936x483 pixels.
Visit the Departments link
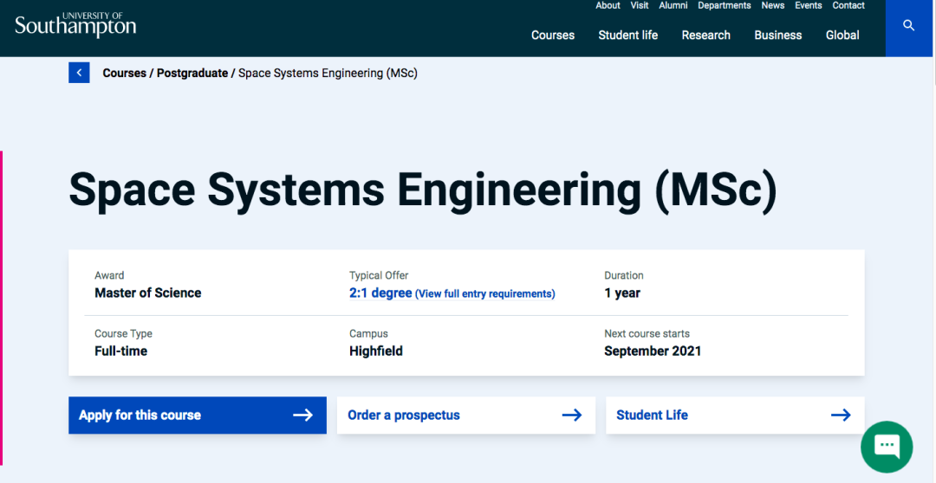click(x=724, y=5)
